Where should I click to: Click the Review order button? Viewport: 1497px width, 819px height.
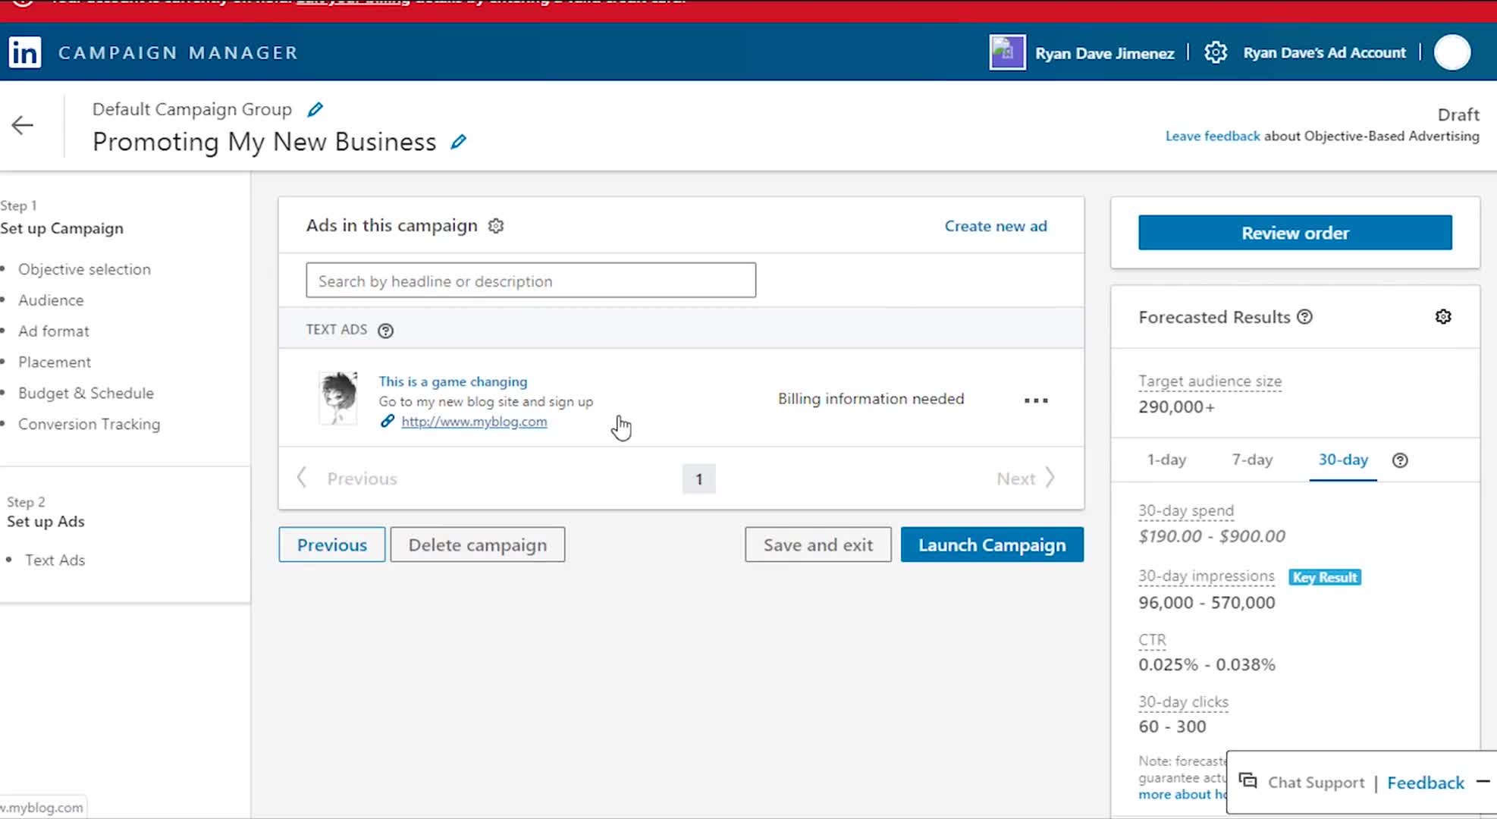[x=1295, y=233]
